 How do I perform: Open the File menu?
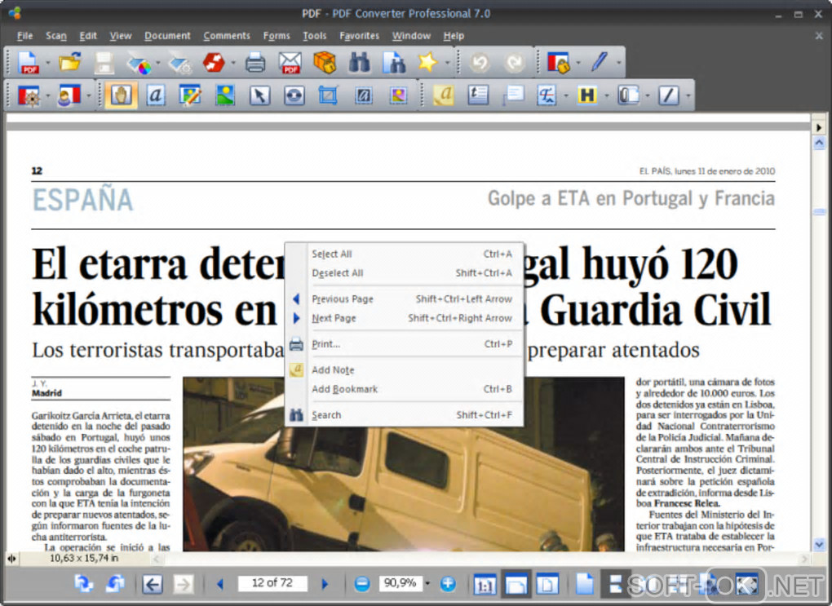[24, 36]
